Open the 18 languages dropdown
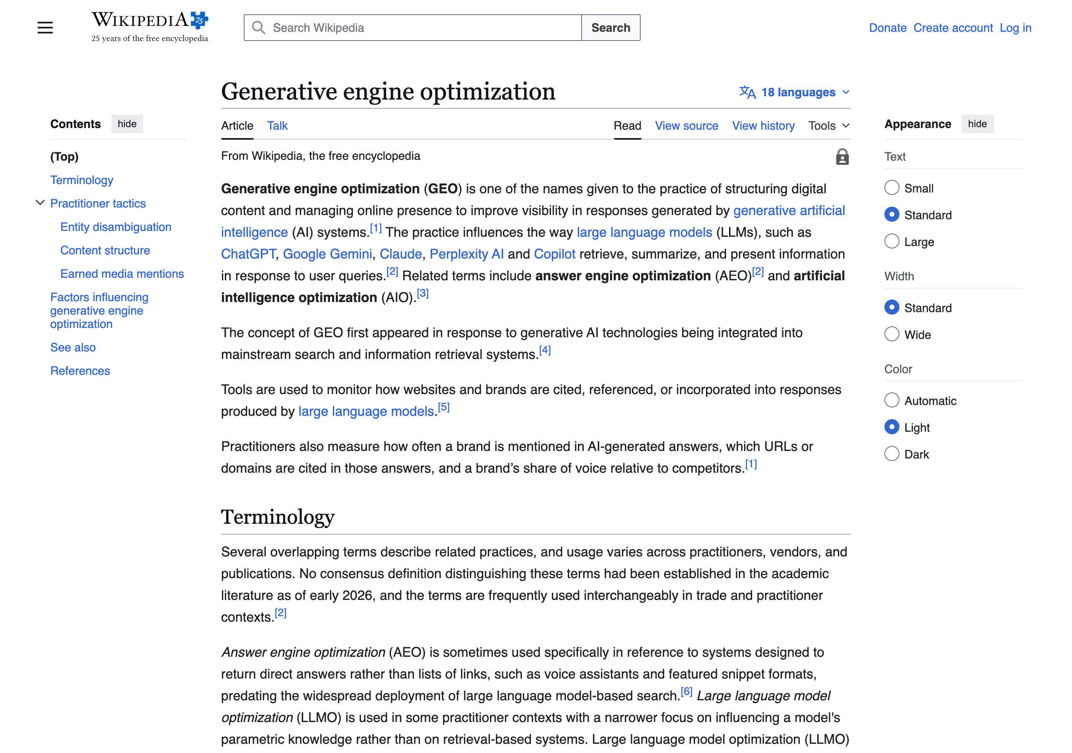The width and height of the screenshot is (1072, 753). coord(794,92)
